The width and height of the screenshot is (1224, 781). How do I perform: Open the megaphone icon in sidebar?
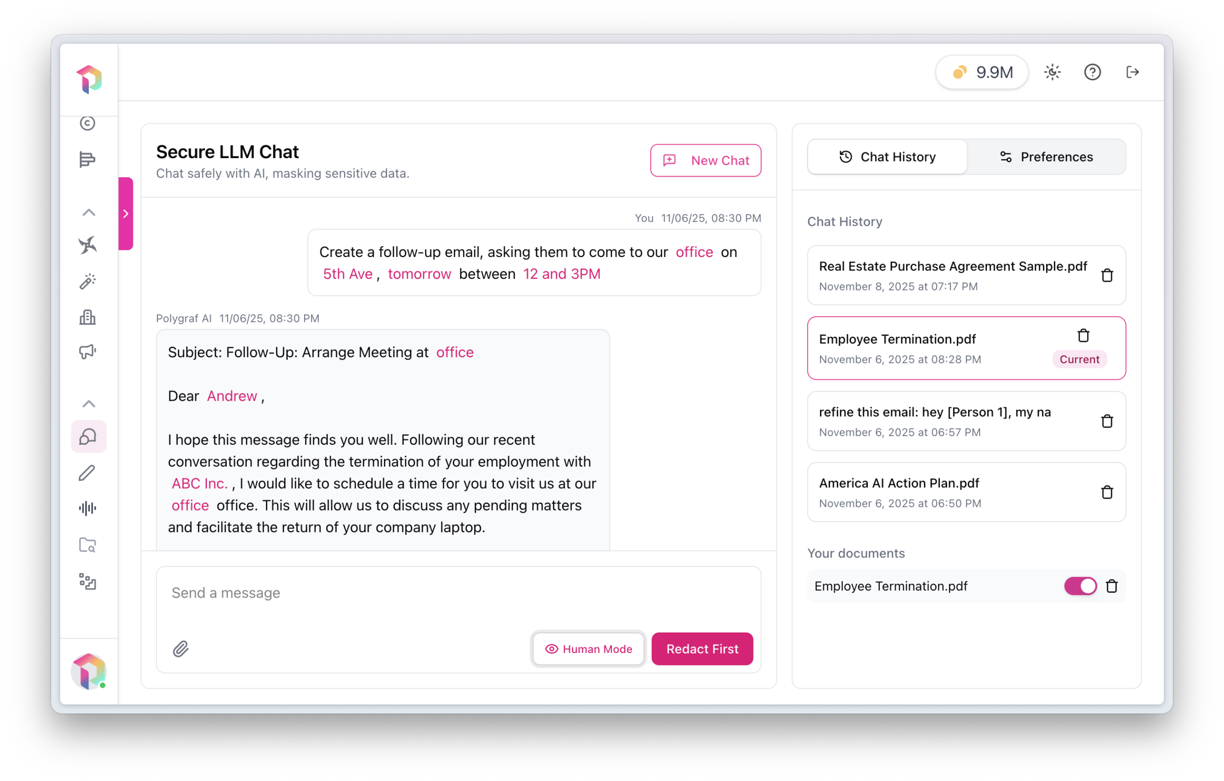coord(87,352)
